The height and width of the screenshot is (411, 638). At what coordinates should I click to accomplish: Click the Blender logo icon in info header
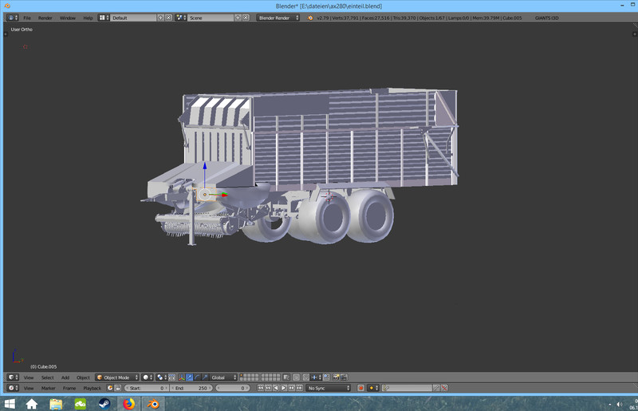(x=309, y=18)
